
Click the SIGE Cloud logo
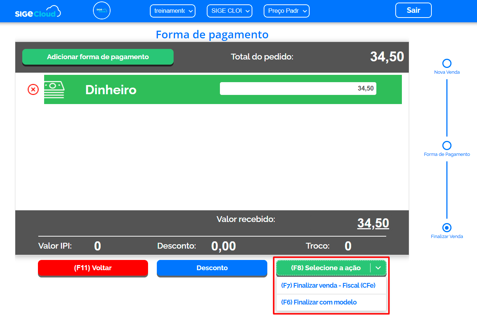[x=38, y=12]
